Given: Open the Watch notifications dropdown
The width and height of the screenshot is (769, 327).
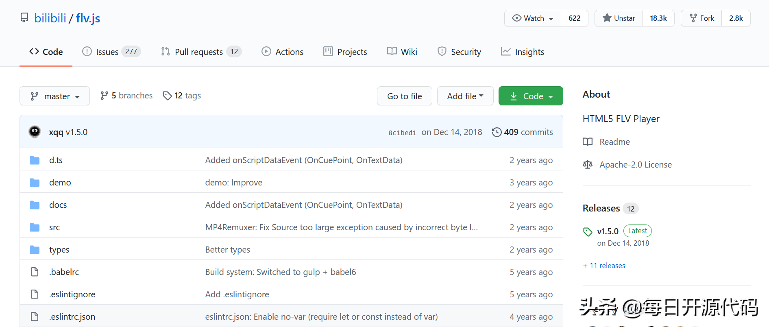Looking at the screenshot, I should coord(533,18).
